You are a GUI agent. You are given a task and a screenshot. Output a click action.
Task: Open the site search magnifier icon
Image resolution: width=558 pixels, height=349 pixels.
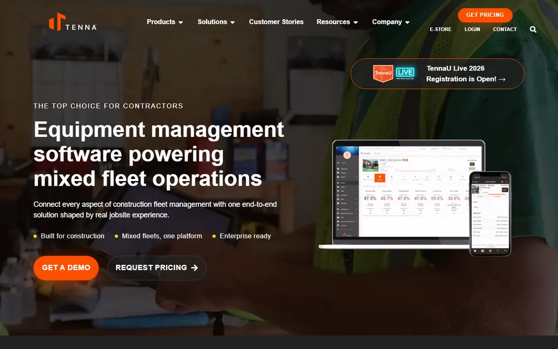click(x=533, y=29)
